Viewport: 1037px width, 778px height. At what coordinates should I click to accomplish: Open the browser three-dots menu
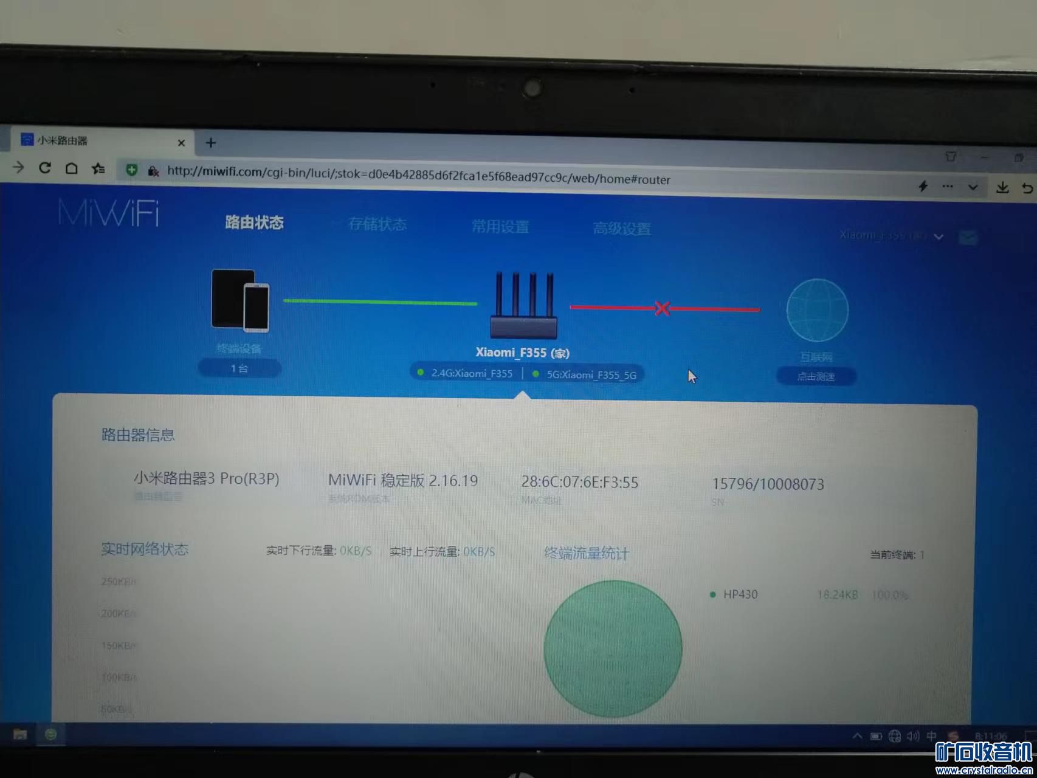tap(948, 187)
